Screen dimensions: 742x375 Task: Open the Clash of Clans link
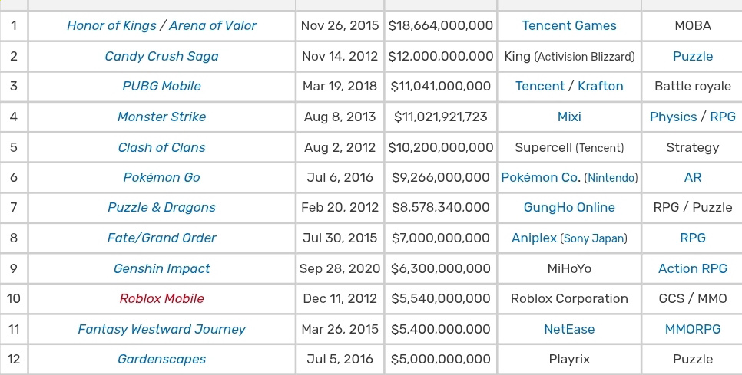point(161,147)
